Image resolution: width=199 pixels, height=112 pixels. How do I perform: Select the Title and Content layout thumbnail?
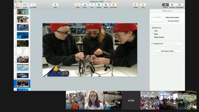[x=158, y=19]
